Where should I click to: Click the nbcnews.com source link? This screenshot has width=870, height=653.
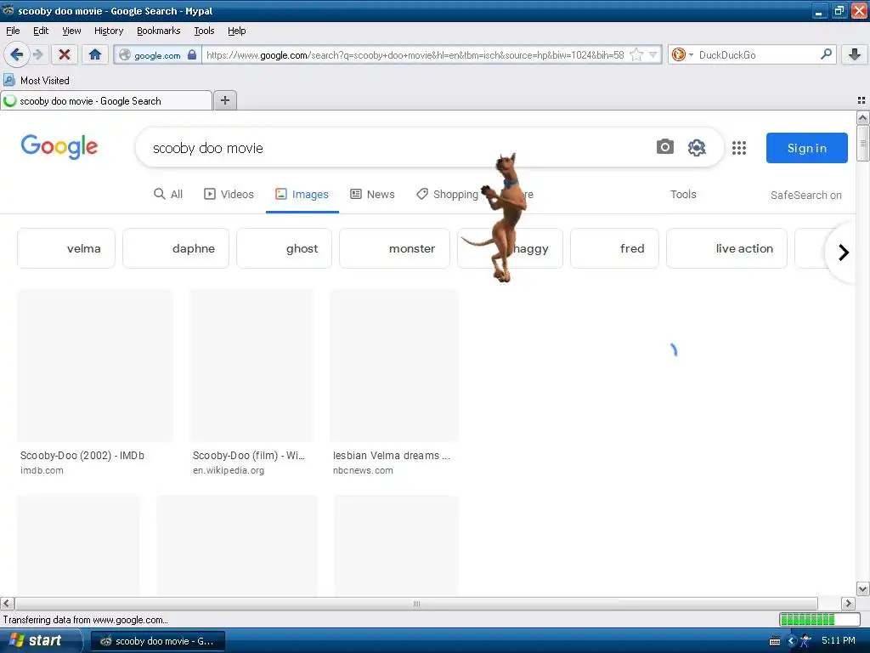tap(363, 470)
